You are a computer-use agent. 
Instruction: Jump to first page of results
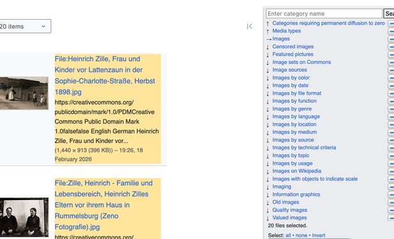click(x=249, y=26)
